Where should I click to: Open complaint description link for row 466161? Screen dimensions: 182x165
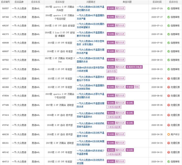pos(90,143)
